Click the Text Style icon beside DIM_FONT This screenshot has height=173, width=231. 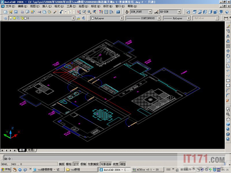(x=127, y=12)
